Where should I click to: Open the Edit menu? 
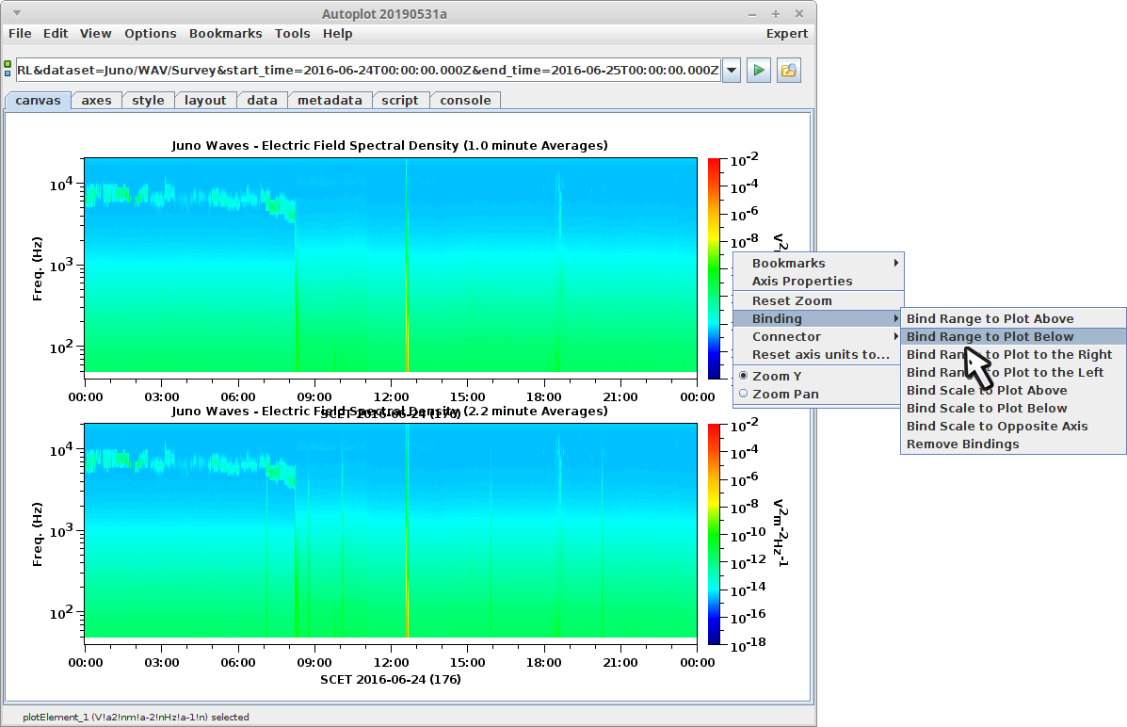(56, 33)
